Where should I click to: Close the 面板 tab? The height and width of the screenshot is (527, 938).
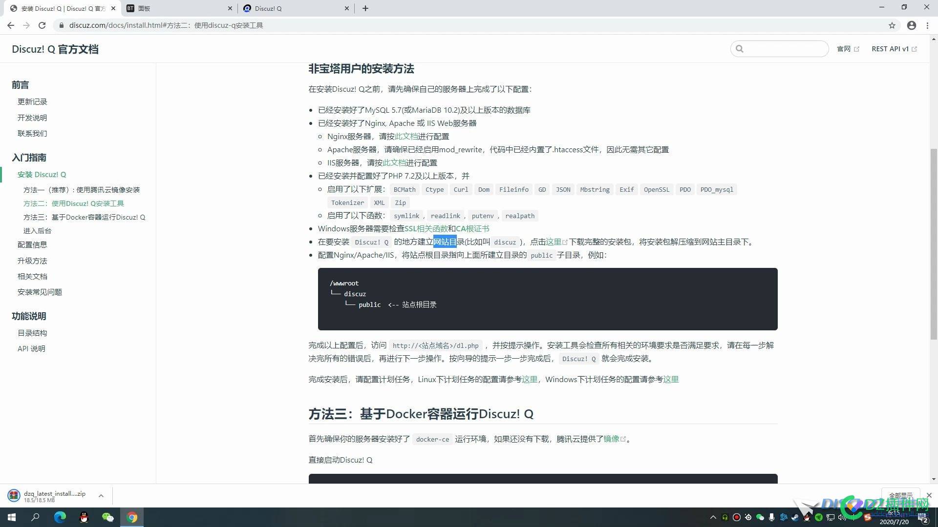[230, 8]
